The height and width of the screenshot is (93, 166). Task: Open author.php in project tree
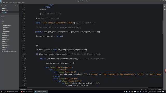coord(5,33)
